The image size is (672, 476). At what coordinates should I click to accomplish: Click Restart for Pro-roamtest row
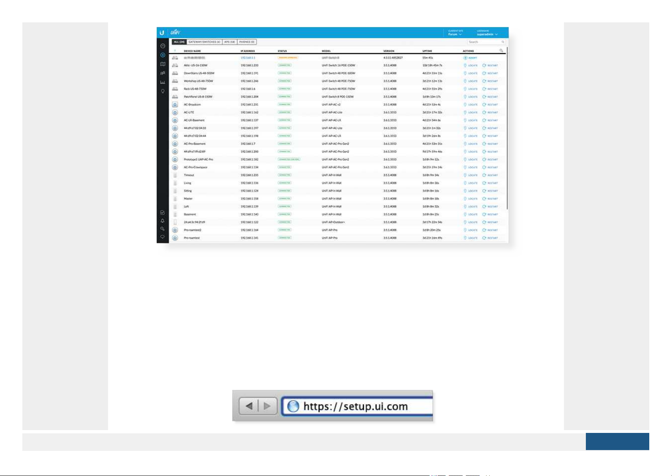(490, 238)
